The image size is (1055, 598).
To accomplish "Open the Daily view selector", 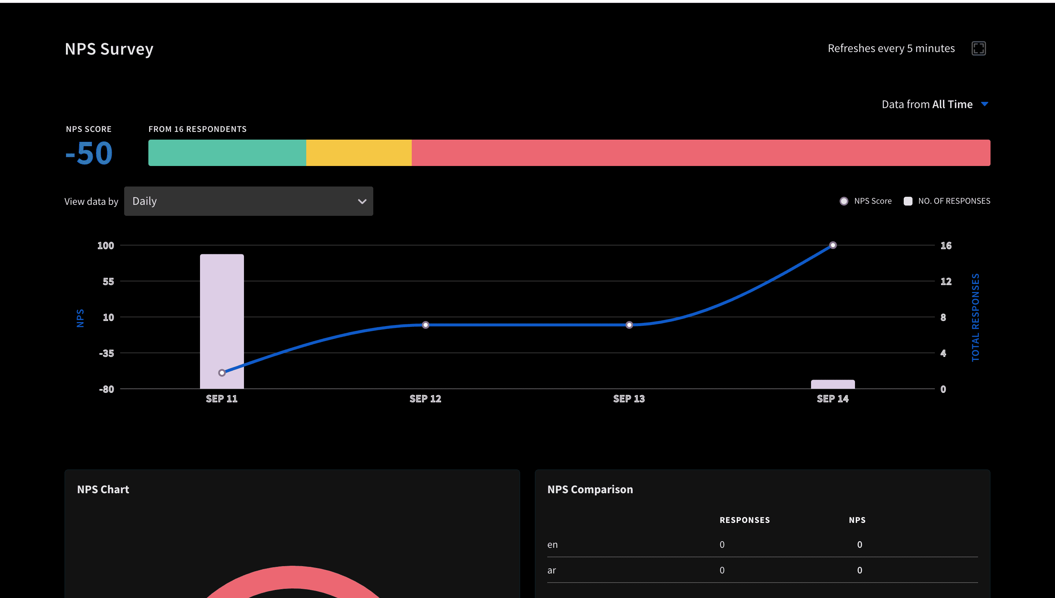I will pos(248,201).
